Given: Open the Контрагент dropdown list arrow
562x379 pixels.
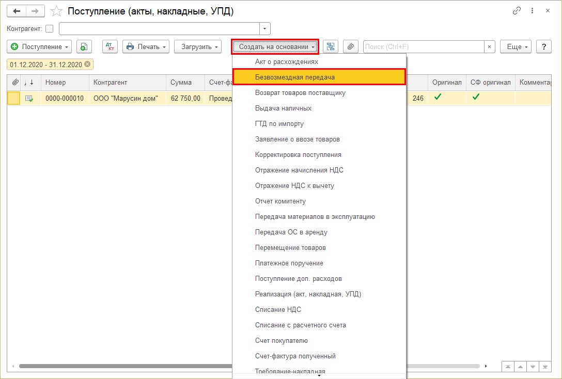Looking at the screenshot, I should click(x=265, y=29).
